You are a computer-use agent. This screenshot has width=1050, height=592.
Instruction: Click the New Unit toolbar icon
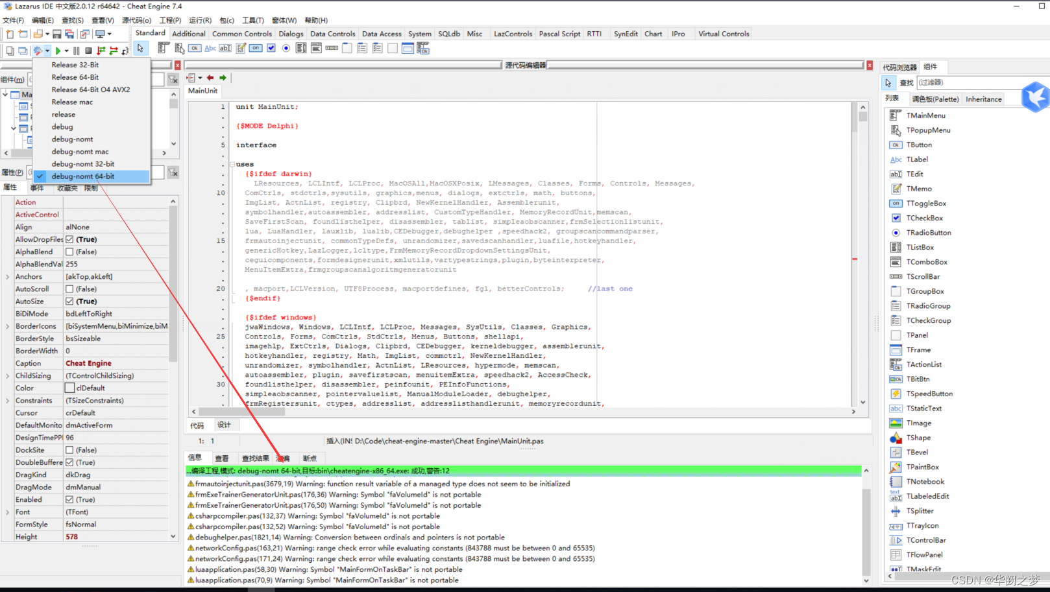(x=10, y=34)
